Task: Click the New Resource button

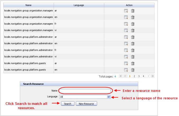Action: [x=86, y=104]
